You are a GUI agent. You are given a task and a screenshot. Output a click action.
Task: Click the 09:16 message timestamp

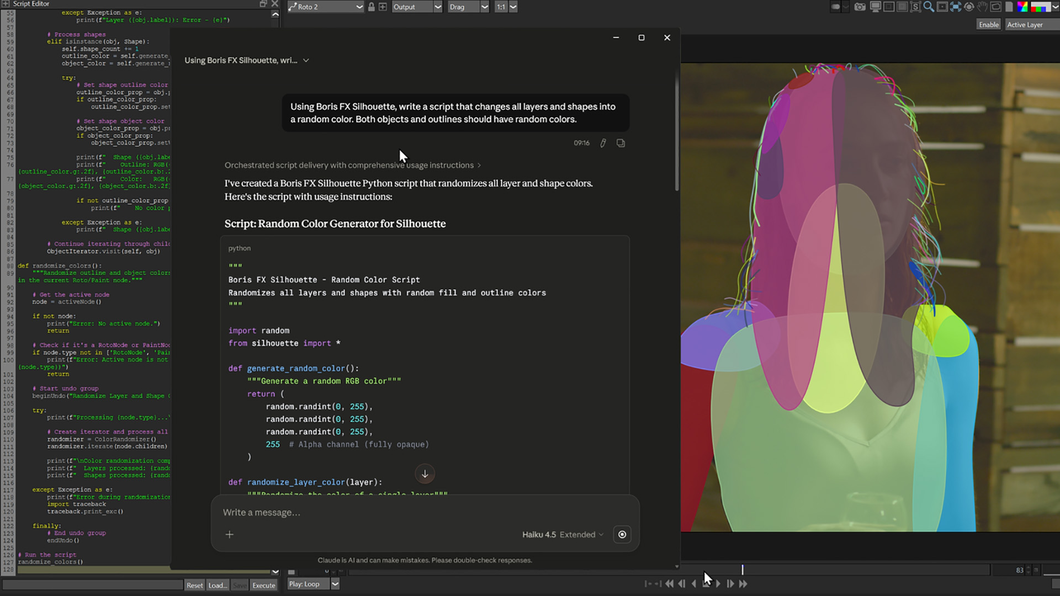[581, 143]
